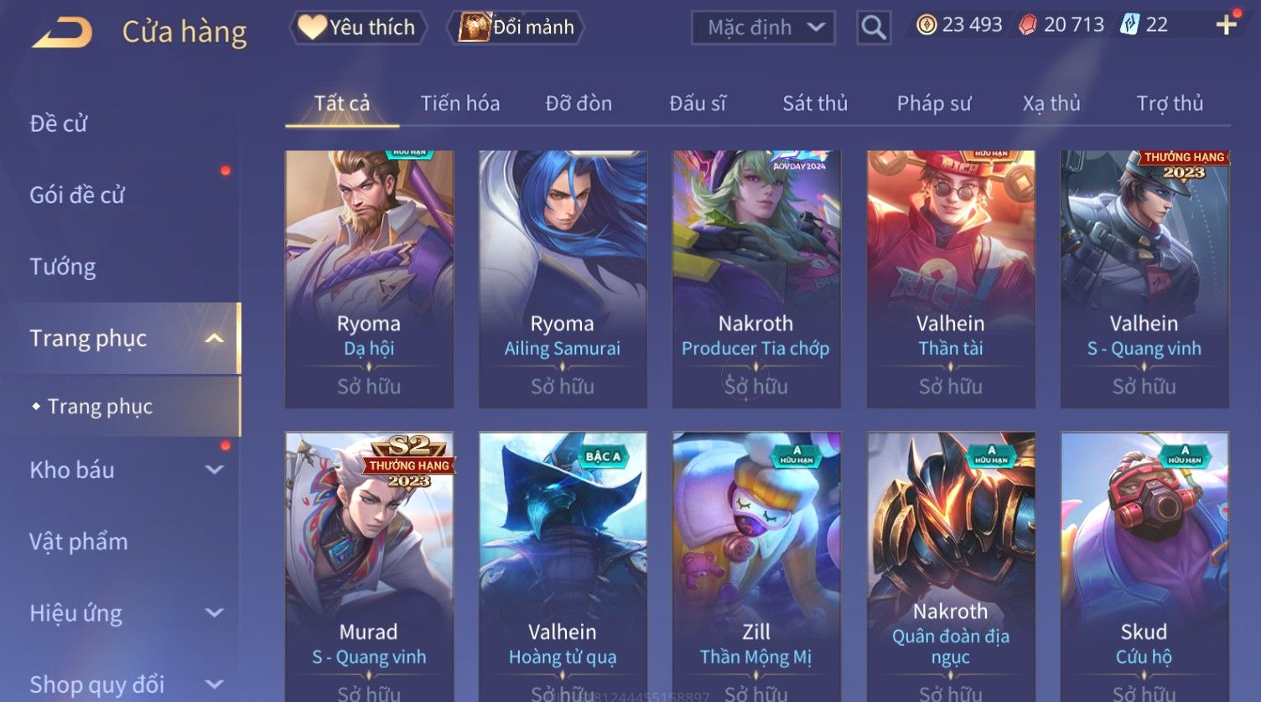The image size is (1261, 702).
Task: Select the Ryoma Ailing Samurai skin card
Action: click(x=563, y=279)
